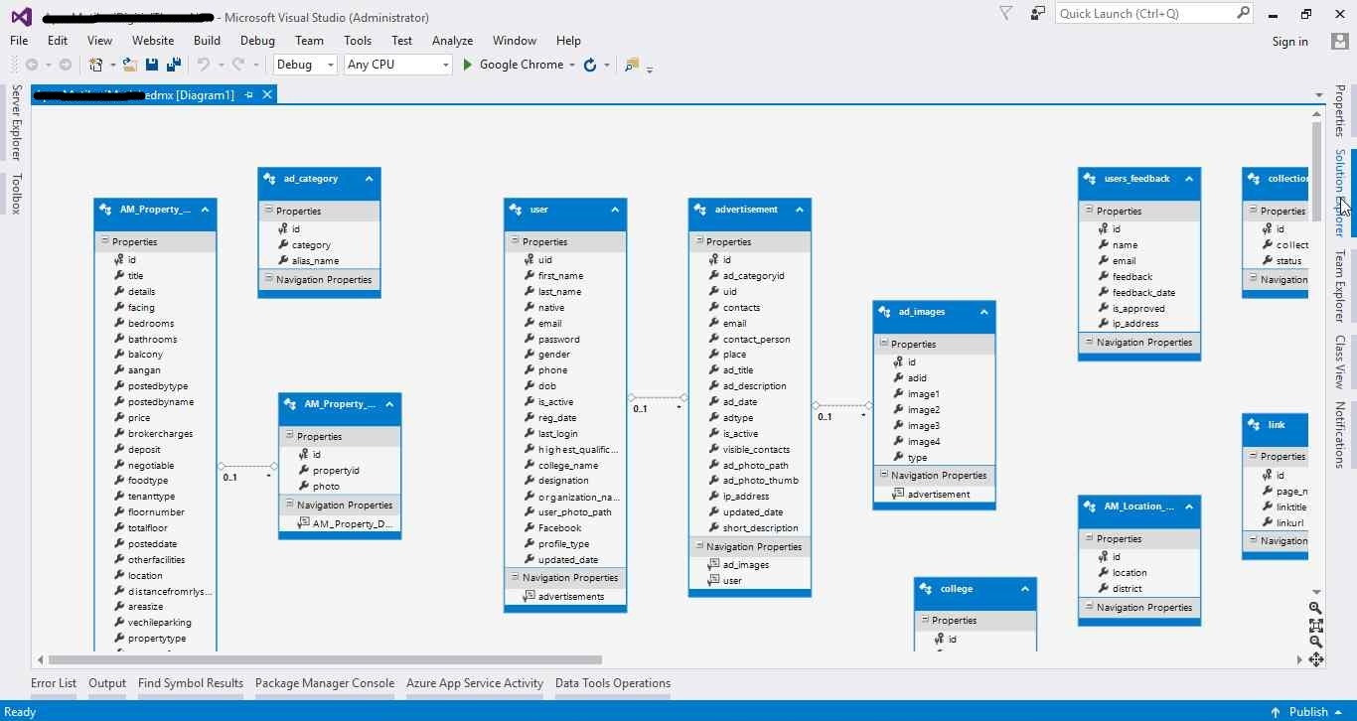The image size is (1357, 721).
Task: Click the Navigate Backward arrow icon
Action: click(33, 65)
